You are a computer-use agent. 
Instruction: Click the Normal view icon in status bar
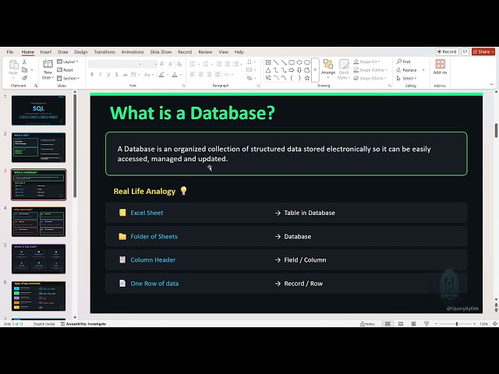[388, 324]
